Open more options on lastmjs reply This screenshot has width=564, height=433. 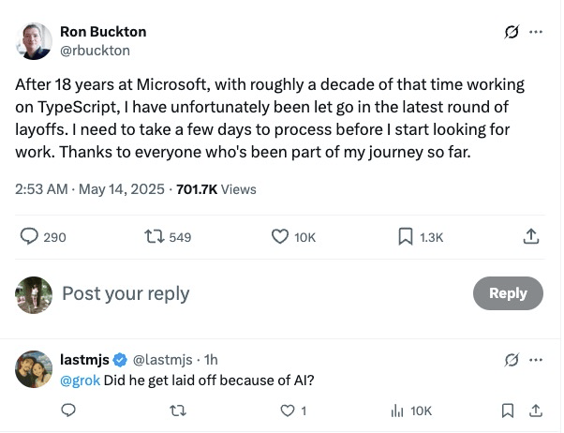tap(536, 360)
